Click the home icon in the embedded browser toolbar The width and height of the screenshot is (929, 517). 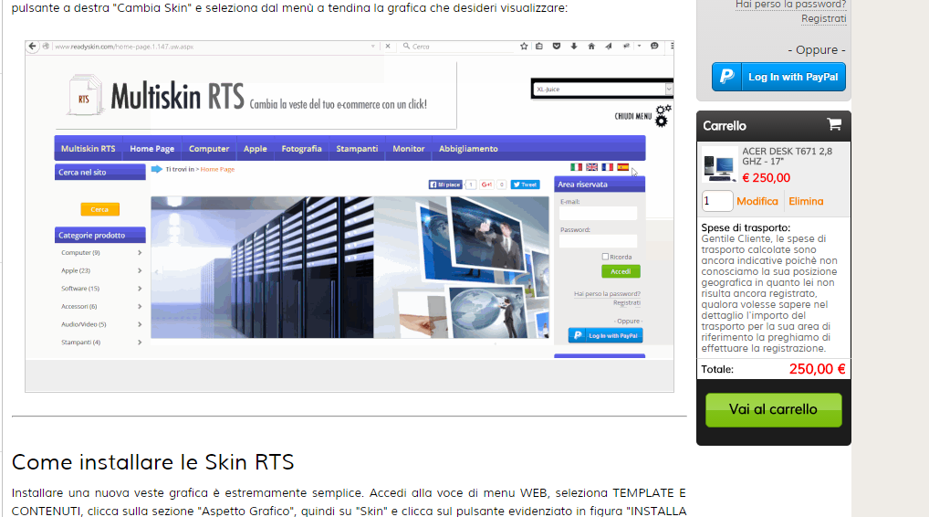click(591, 47)
